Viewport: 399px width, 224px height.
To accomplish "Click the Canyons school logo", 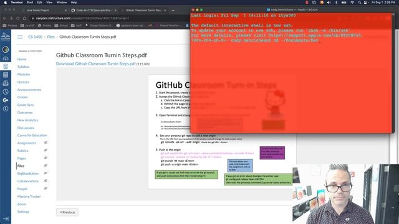I will [6, 37].
